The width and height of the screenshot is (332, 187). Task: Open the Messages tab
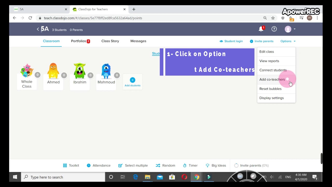pos(138,41)
